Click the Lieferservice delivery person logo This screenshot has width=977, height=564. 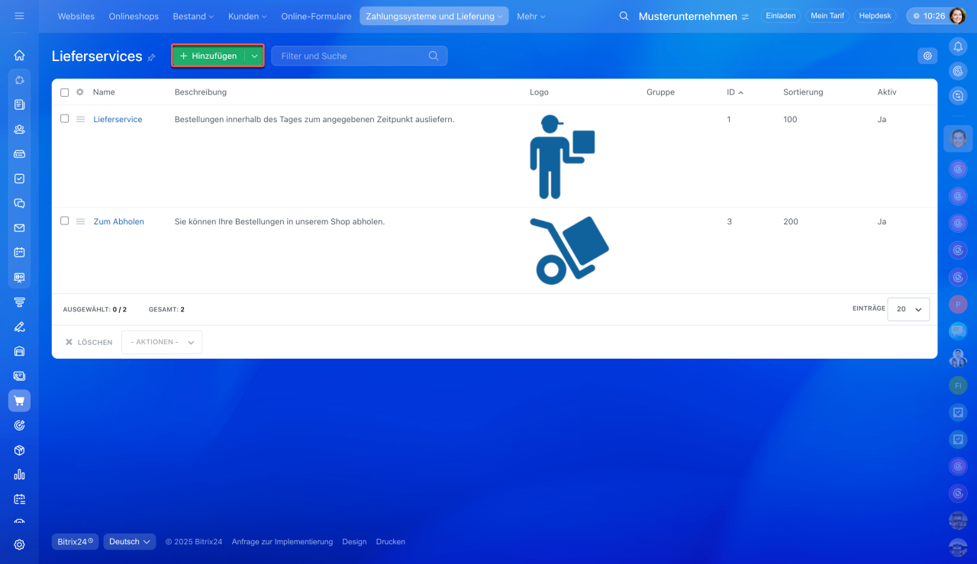(563, 156)
